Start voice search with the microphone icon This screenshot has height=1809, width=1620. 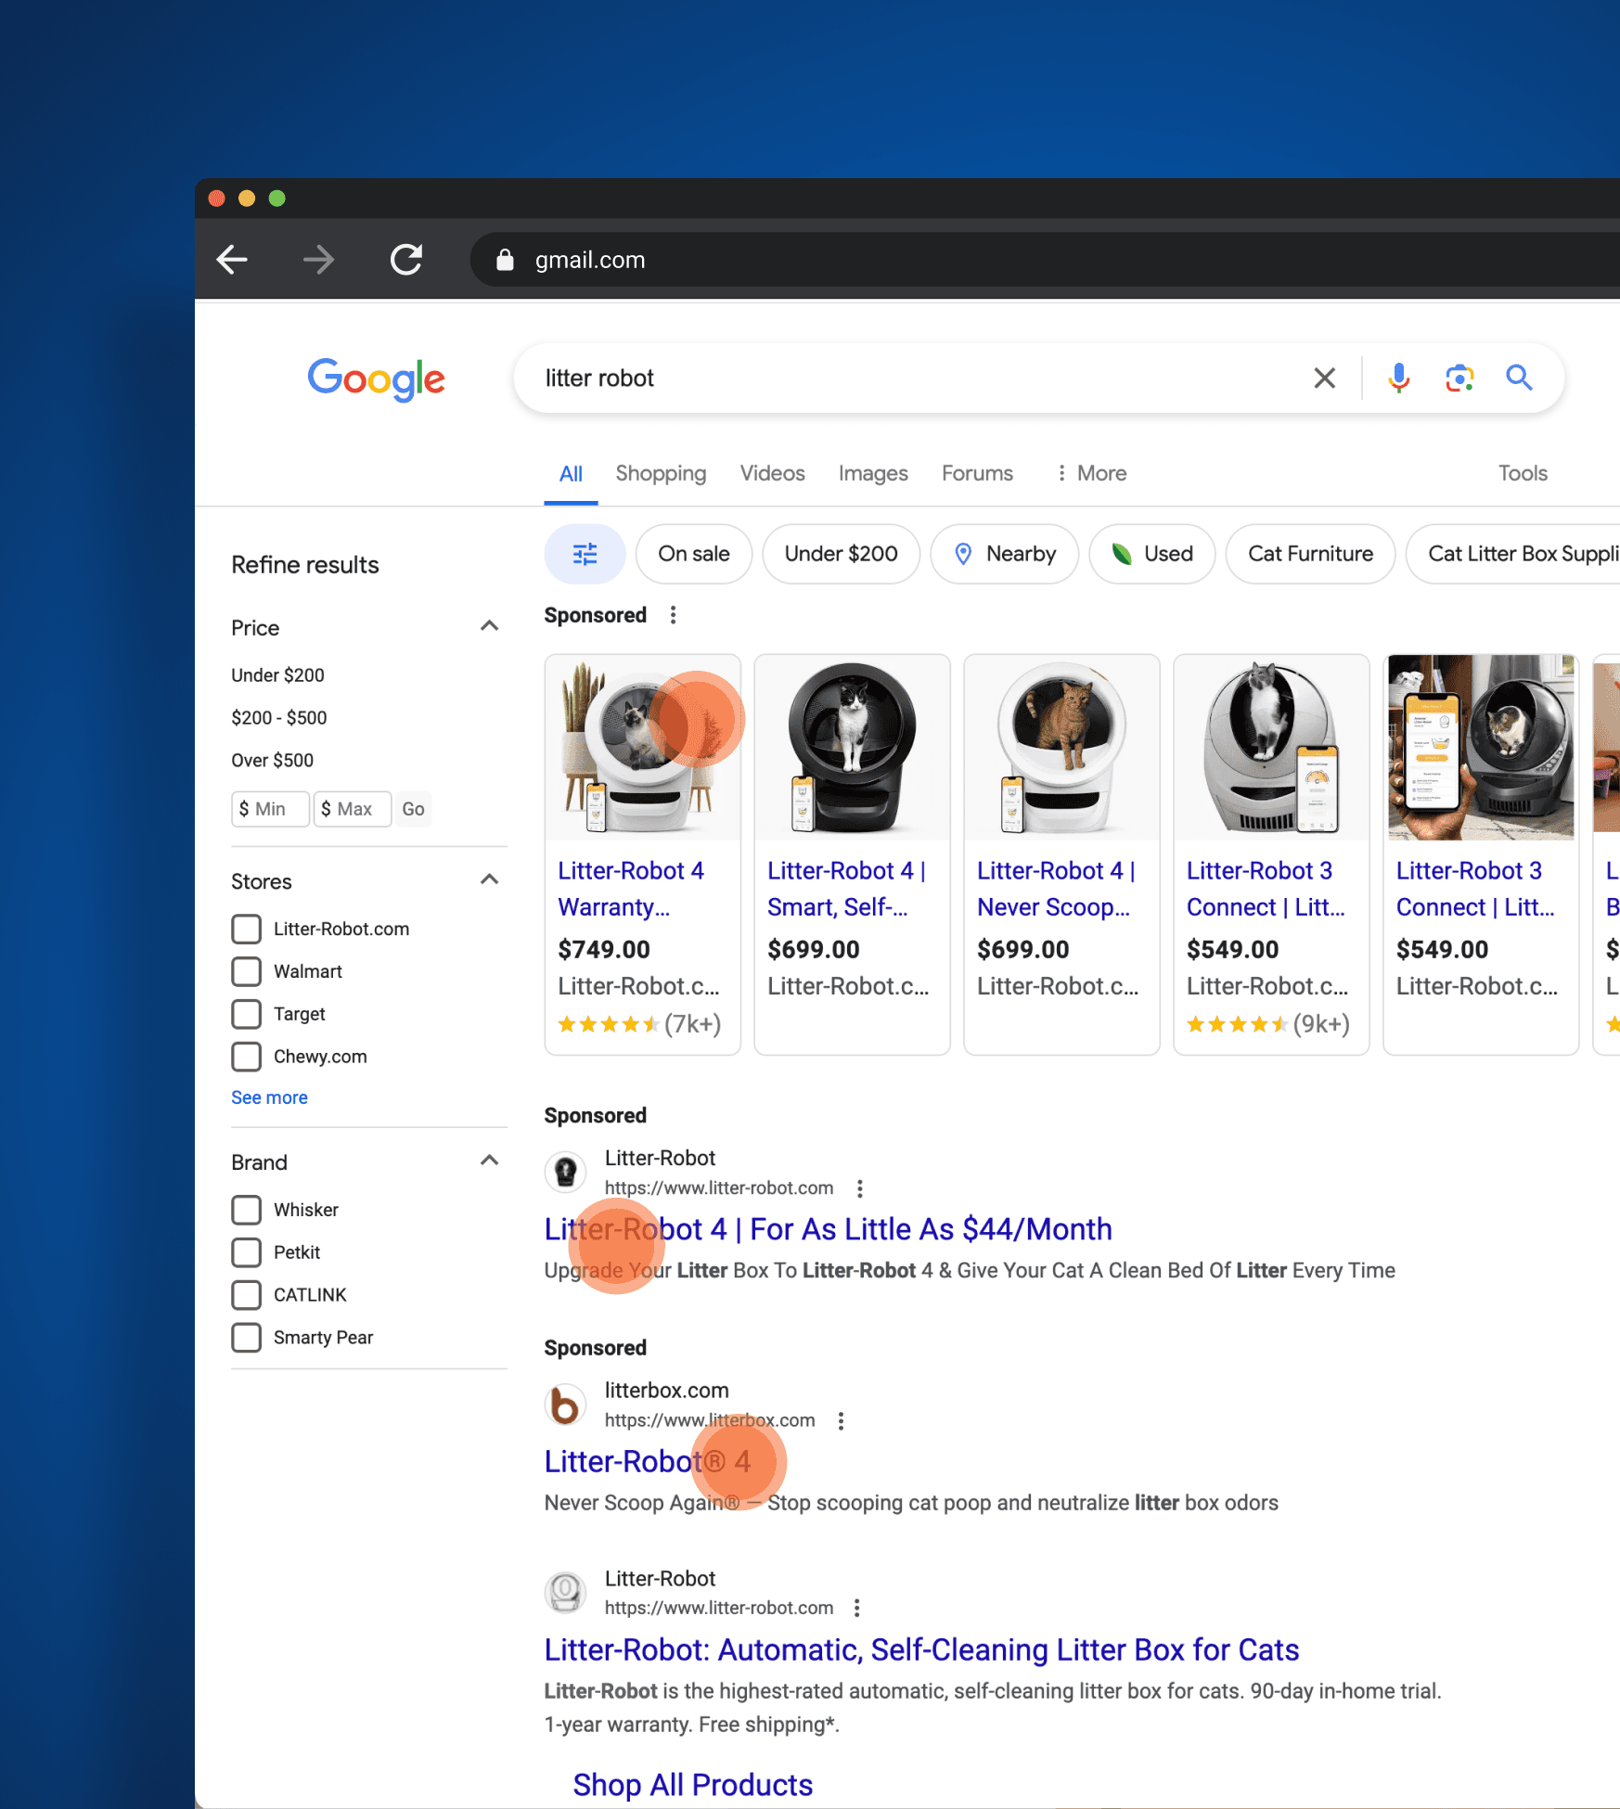pos(1399,378)
